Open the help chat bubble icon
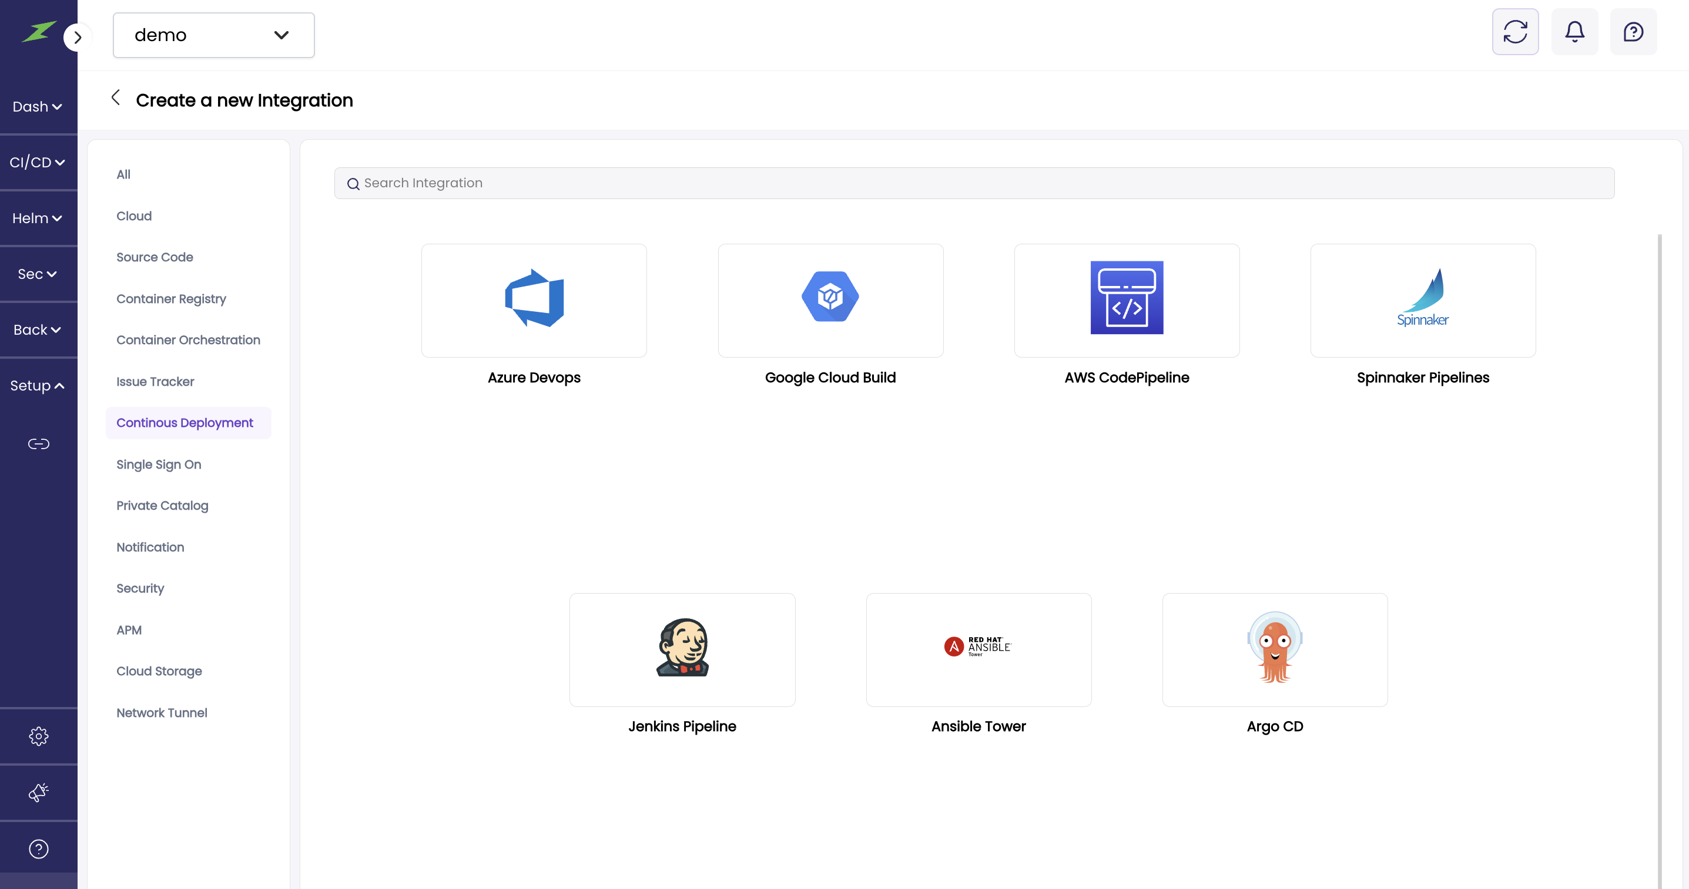Screen dimensions: 1689x889 tap(1633, 32)
